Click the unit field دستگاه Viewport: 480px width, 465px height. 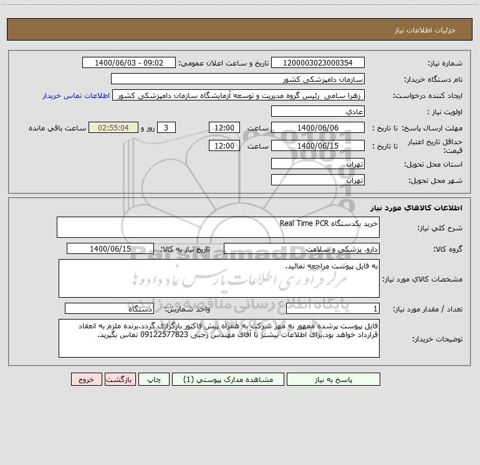109,308
